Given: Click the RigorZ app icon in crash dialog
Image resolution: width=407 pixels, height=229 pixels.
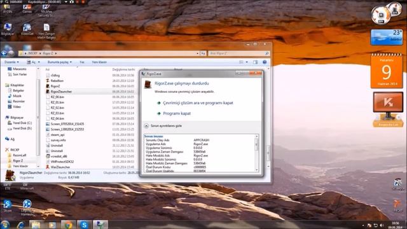Looking at the screenshot, I should [148, 85].
